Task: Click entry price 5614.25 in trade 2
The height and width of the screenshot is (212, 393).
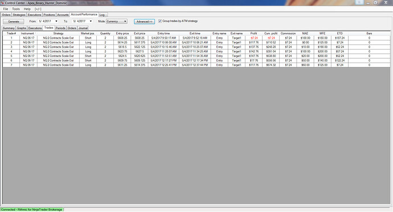Action: coord(122,42)
